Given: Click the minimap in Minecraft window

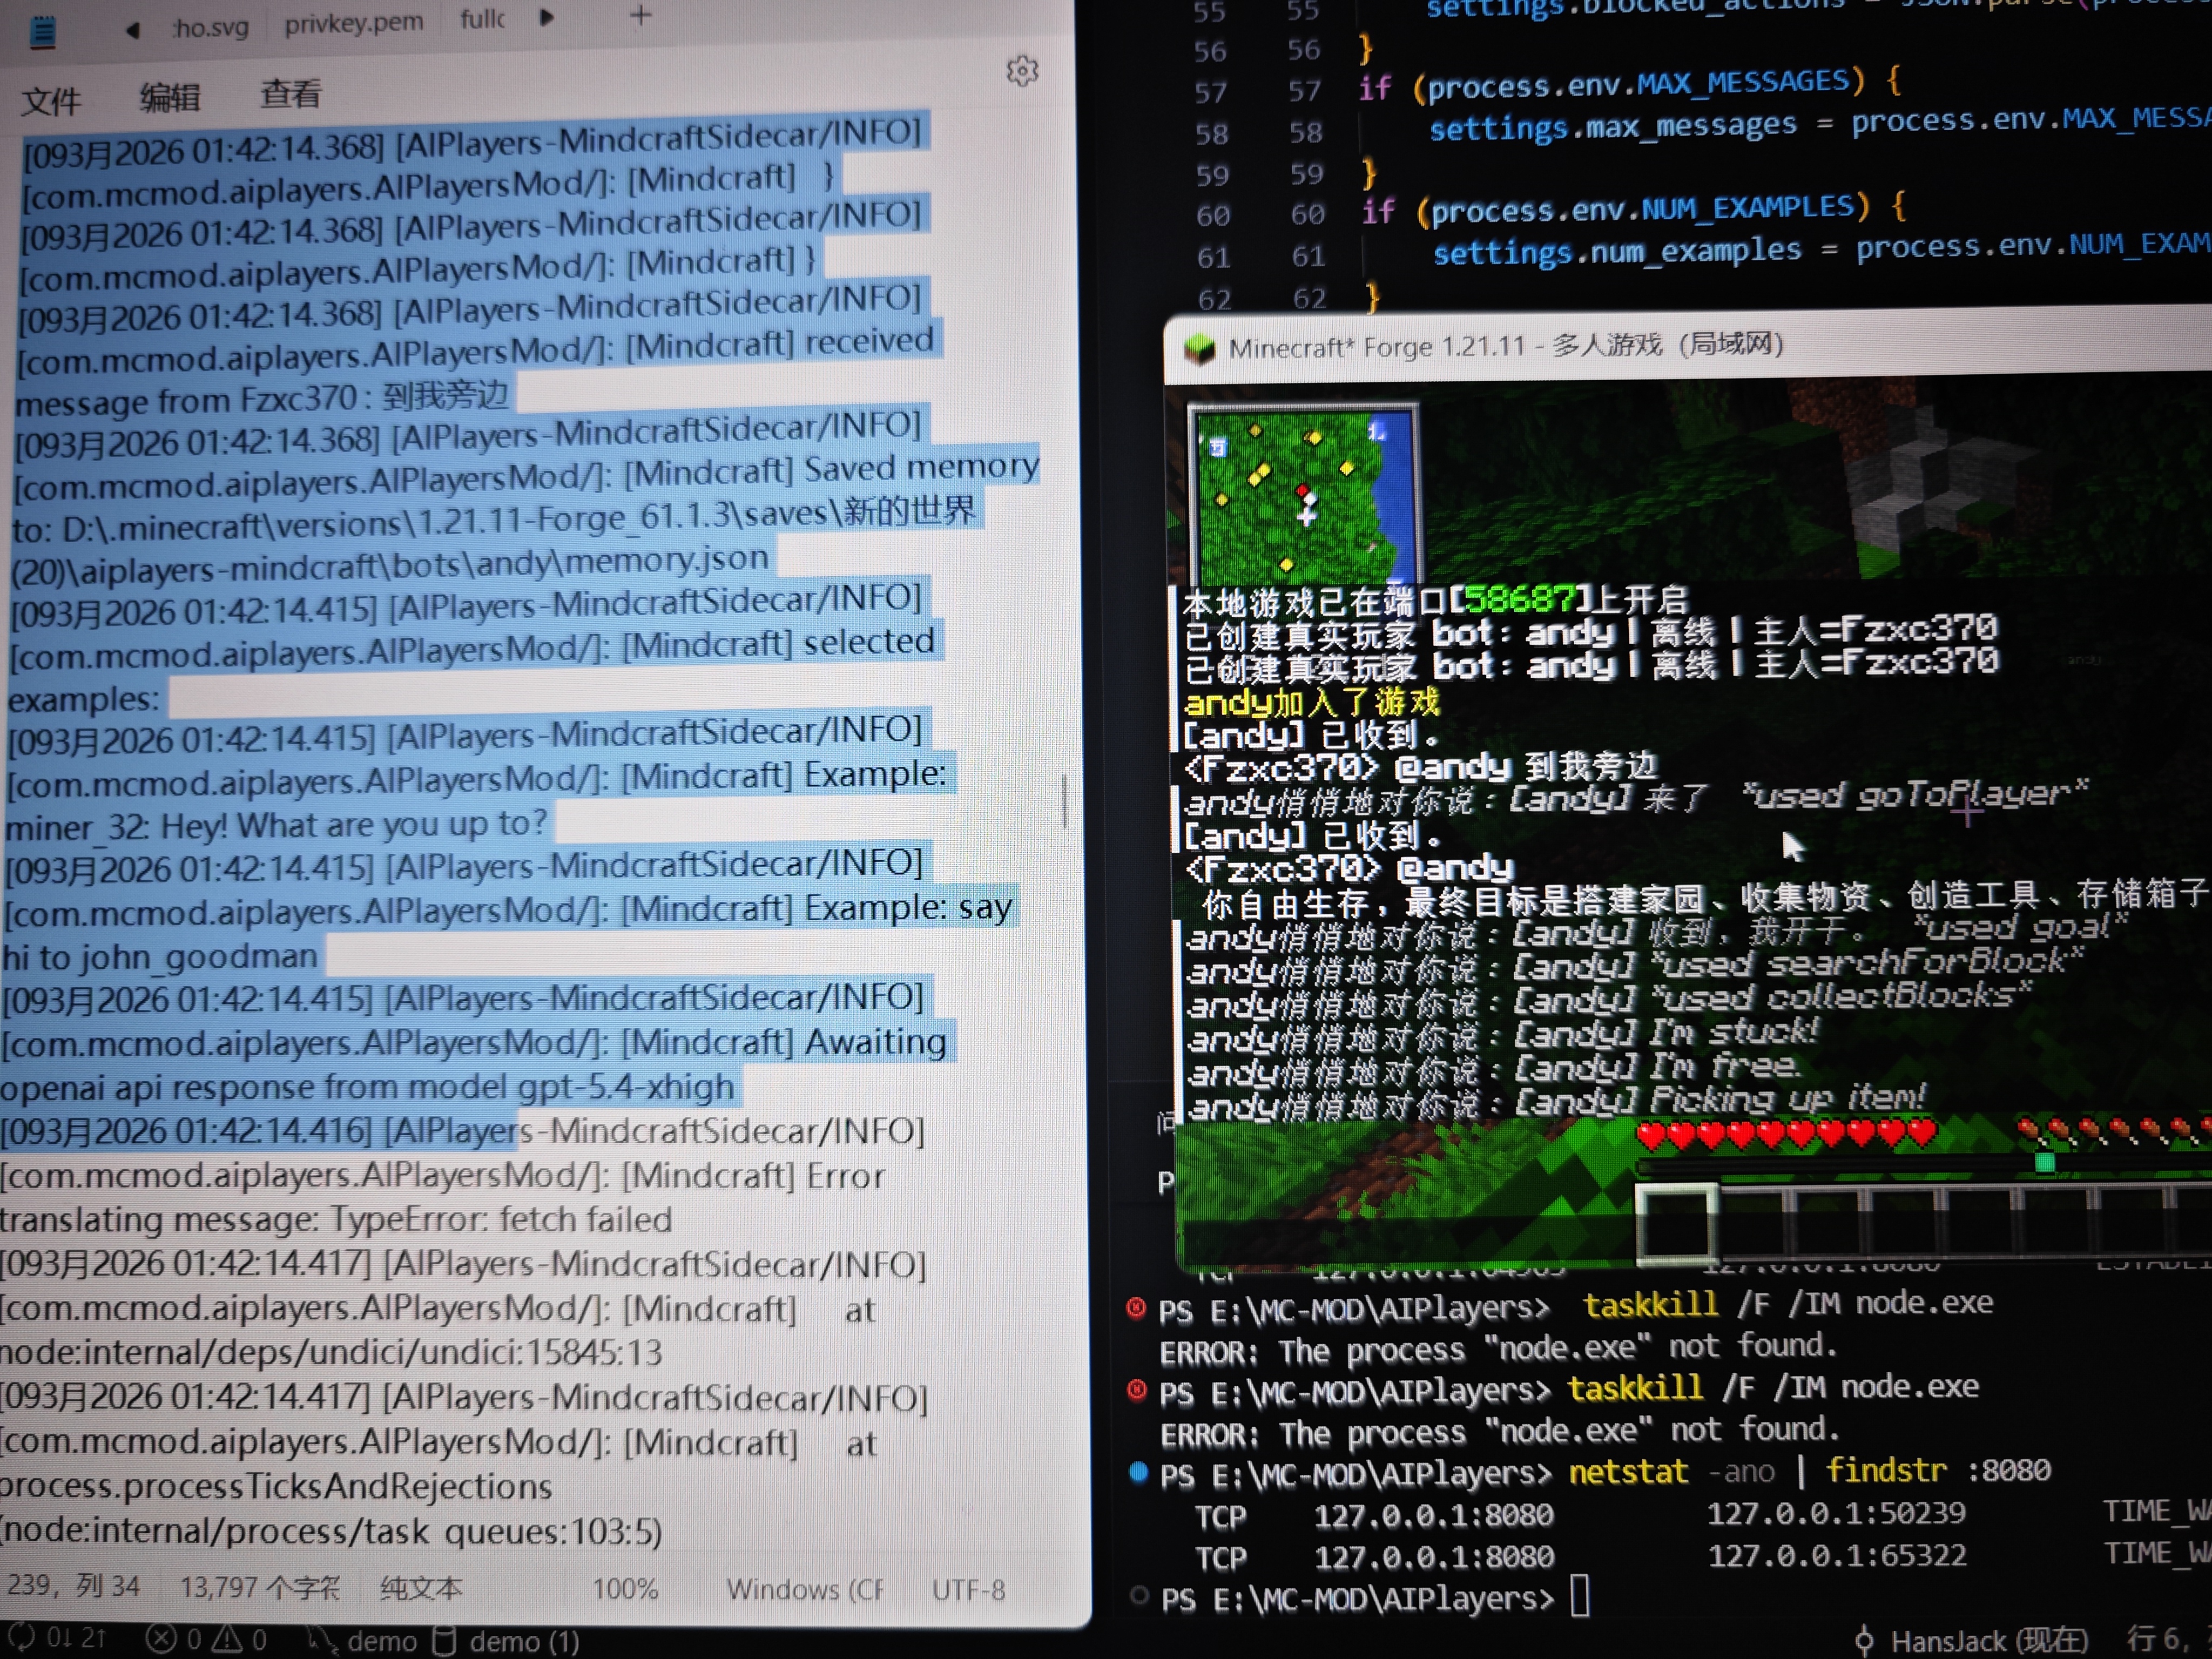Looking at the screenshot, I should (1302, 492).
